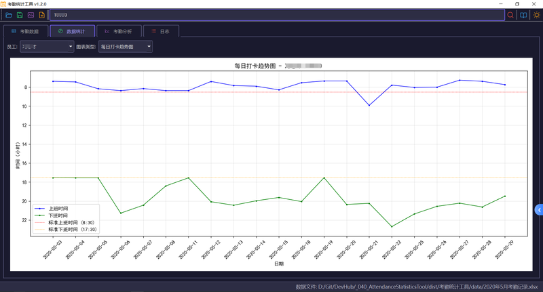Screen dimensions: 543x292
Task: Click the 上班时间 legend entry
Action: click(52, 209)
